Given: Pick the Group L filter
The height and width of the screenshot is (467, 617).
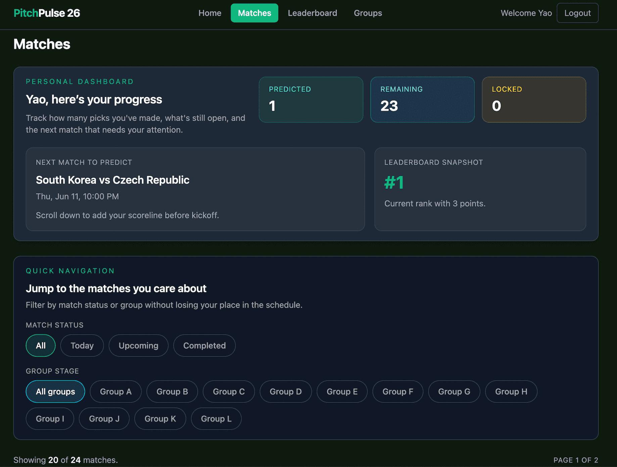Looking at the screenshot, I should tap(216, 419).
